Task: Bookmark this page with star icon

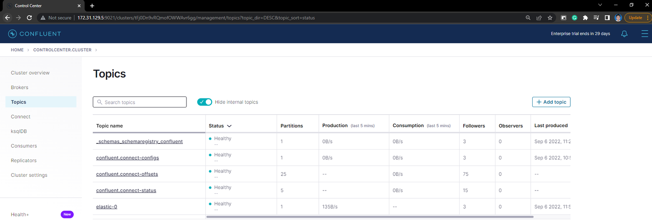Action: 550,18
